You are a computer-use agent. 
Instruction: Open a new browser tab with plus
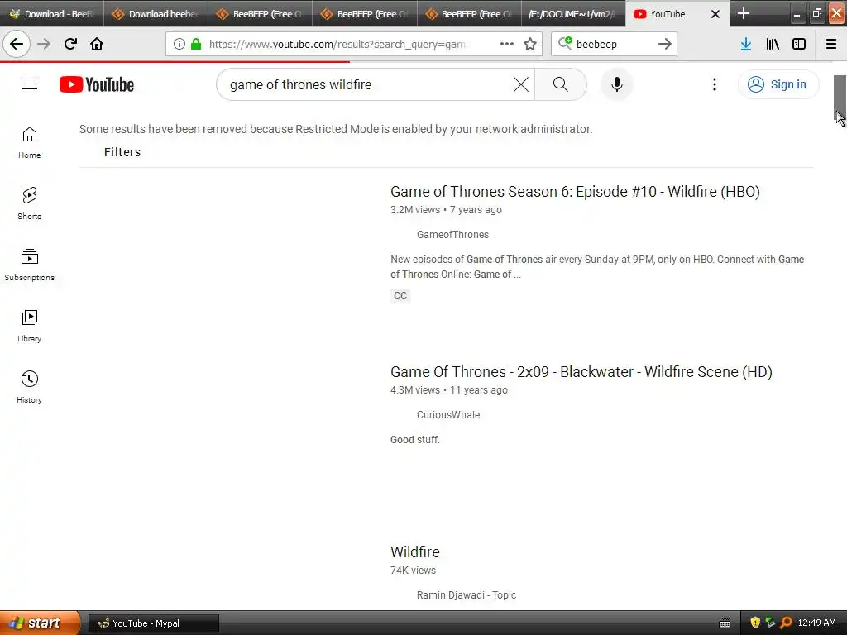click(744, 13)
